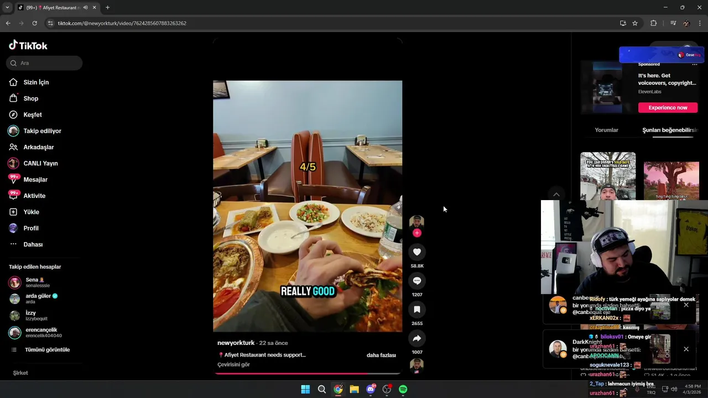This screenshot has width=708, height=398.
Task: Reload the page
Action: 34,23
